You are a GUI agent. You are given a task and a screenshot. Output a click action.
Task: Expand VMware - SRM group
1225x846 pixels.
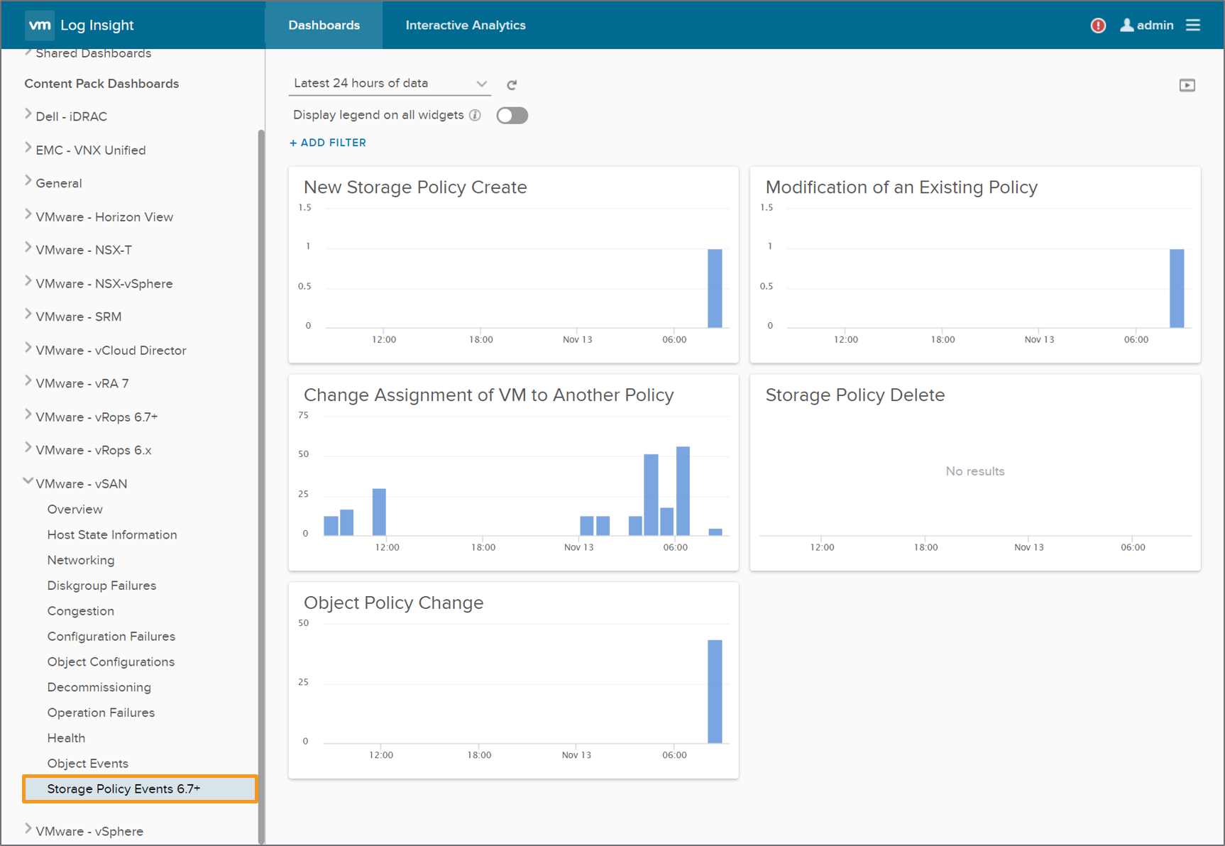coord(28,314)
